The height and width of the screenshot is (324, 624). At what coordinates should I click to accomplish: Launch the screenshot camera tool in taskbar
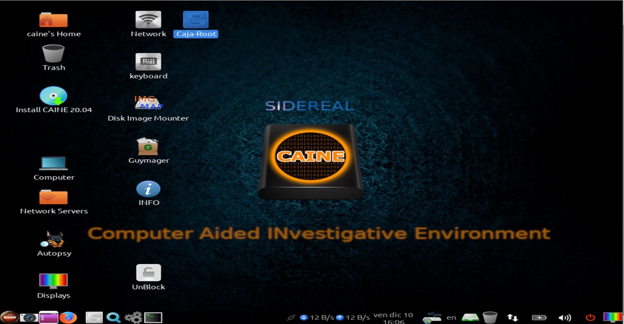29,317
